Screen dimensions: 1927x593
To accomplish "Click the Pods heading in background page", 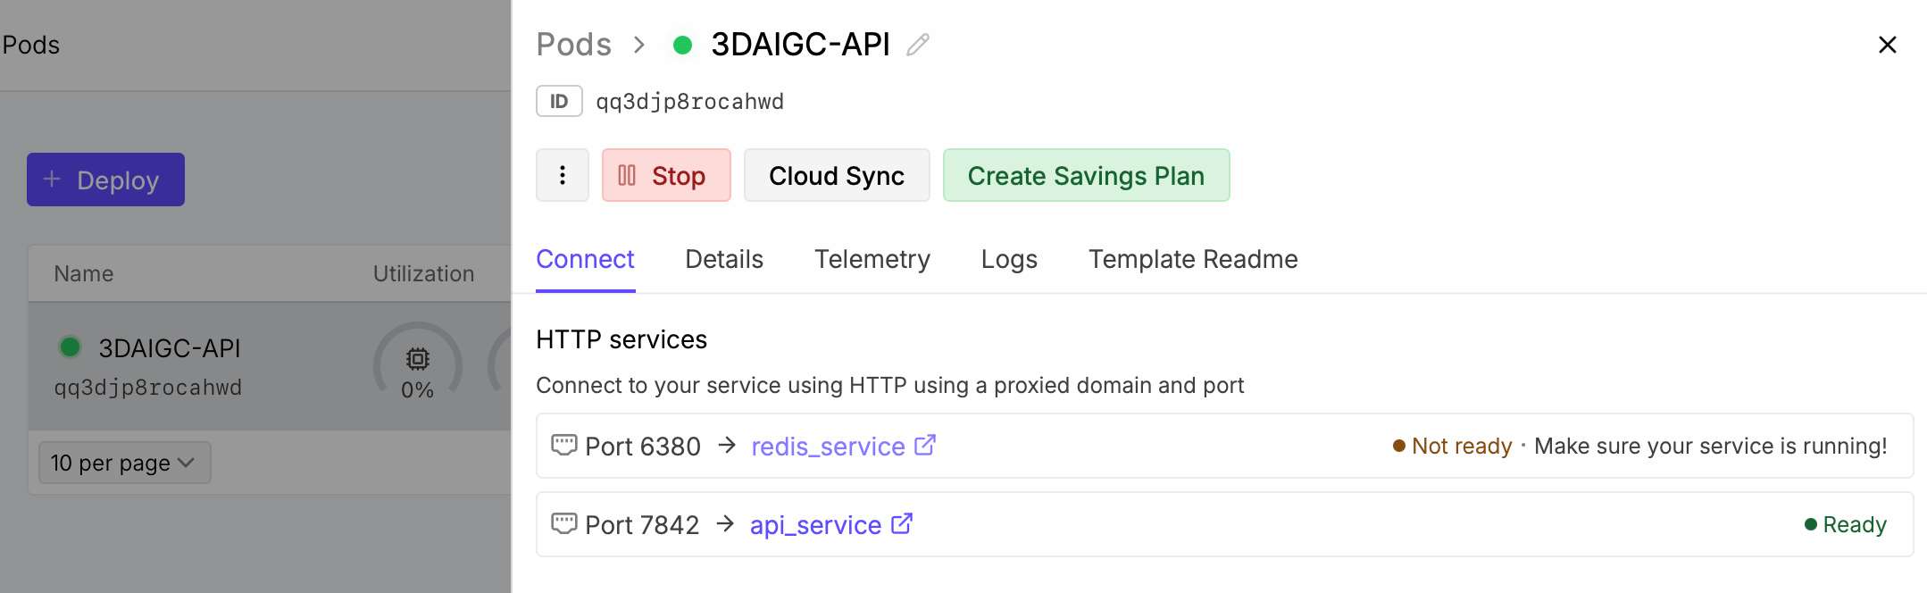I will pyautogui.click(x=31, y=45).
